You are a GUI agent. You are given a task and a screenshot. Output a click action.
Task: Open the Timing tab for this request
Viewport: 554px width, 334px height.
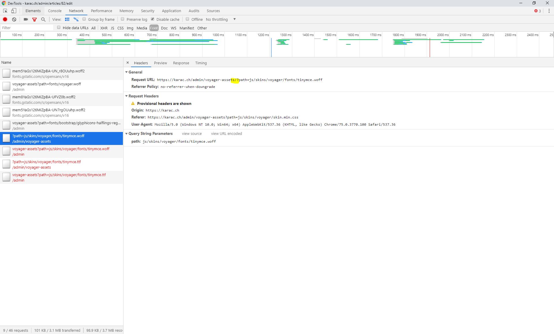coord(201,63)
